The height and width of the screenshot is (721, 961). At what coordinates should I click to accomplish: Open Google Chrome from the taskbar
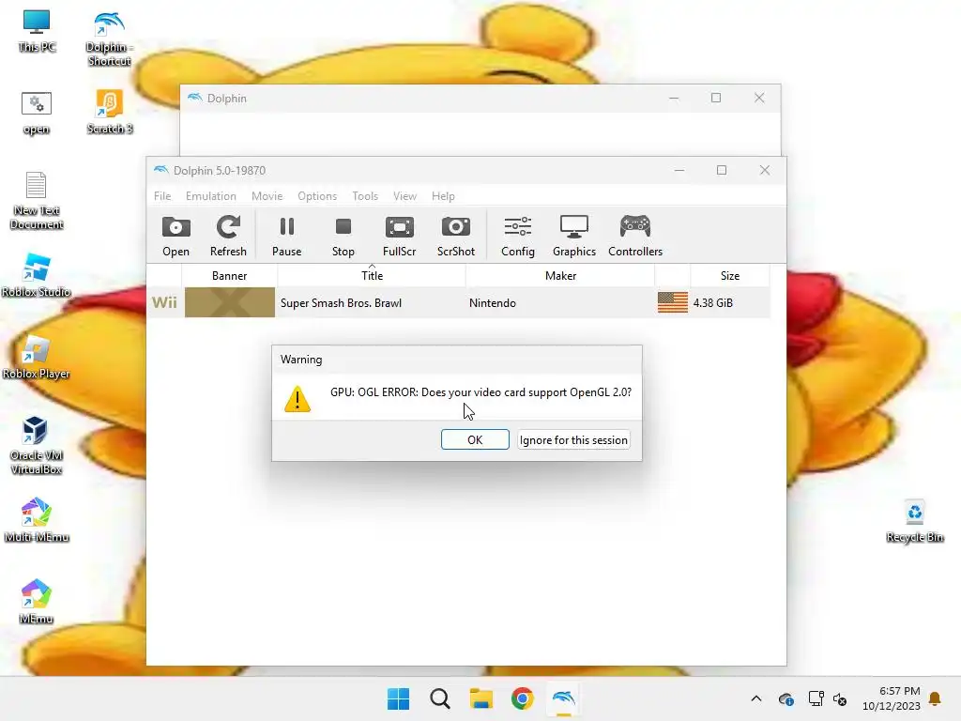tap(522, 698)
